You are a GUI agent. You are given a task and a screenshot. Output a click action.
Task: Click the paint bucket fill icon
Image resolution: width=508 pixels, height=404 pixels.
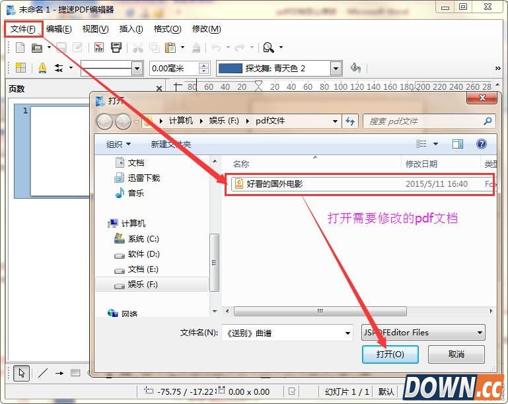point(355,68)
